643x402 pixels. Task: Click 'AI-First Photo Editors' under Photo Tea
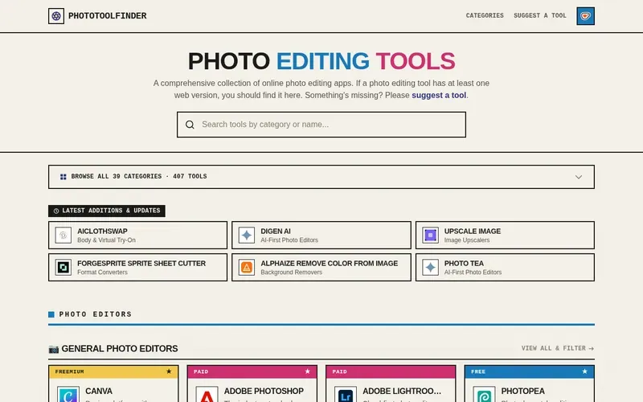click(x=473, y=273)
